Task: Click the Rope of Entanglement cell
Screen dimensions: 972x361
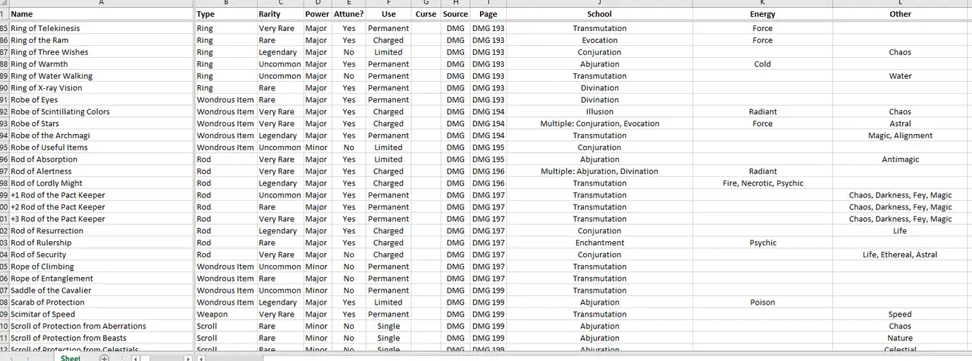Action: click(x=101, y=279)
